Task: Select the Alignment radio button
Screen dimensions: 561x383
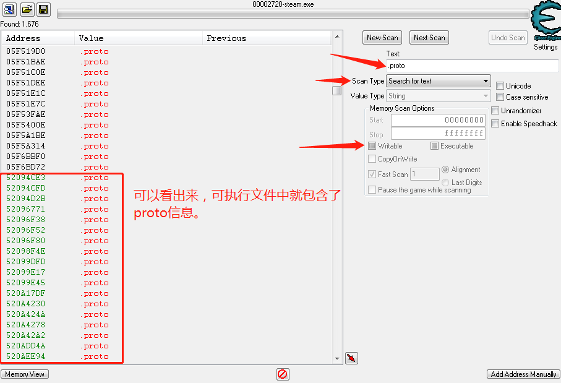Action: pos(445,170)
